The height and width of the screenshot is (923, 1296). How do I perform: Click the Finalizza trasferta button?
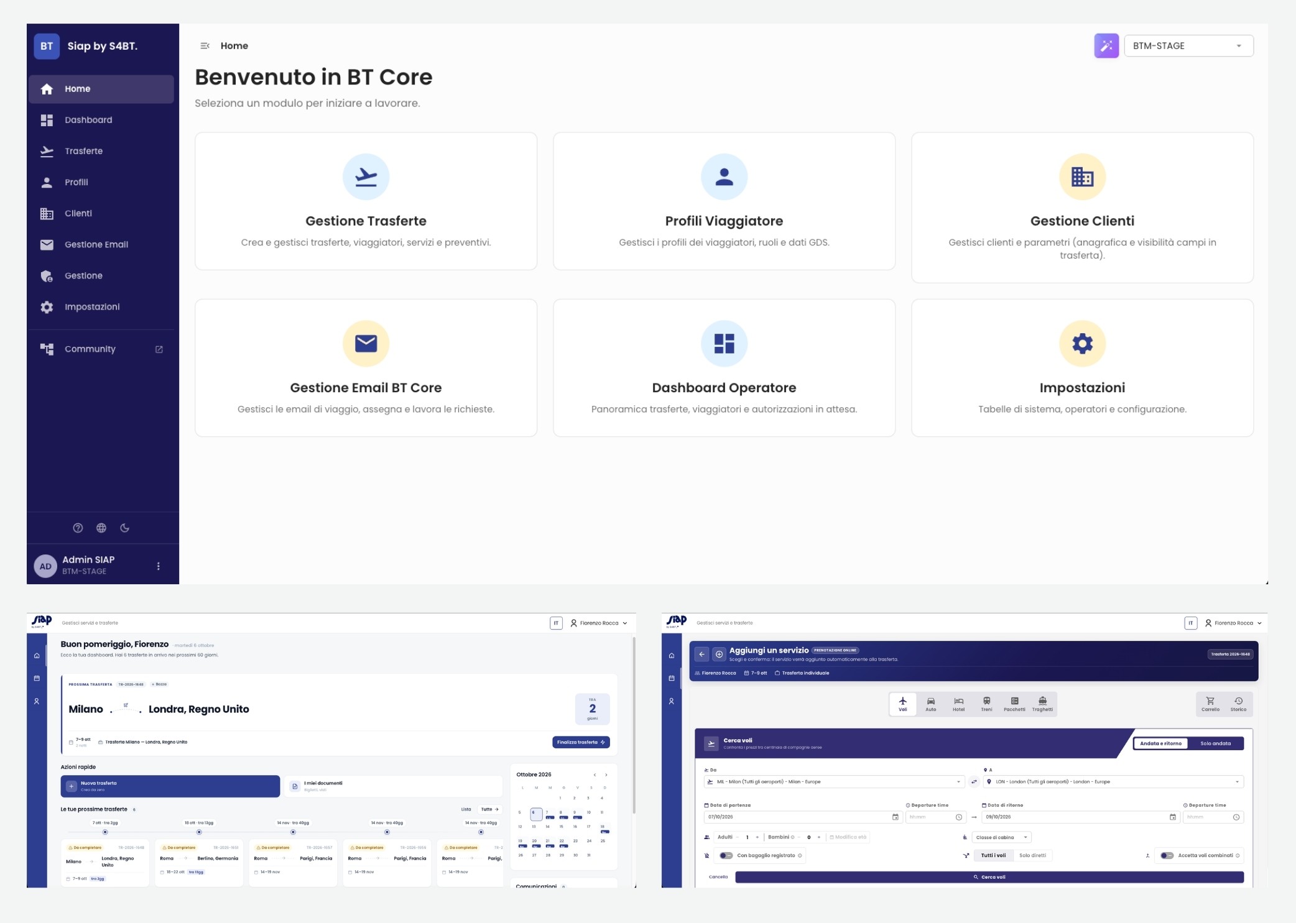(x=581, y=742)
